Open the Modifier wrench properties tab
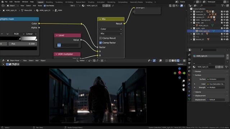Screen dimensions: 230x129 189,83
